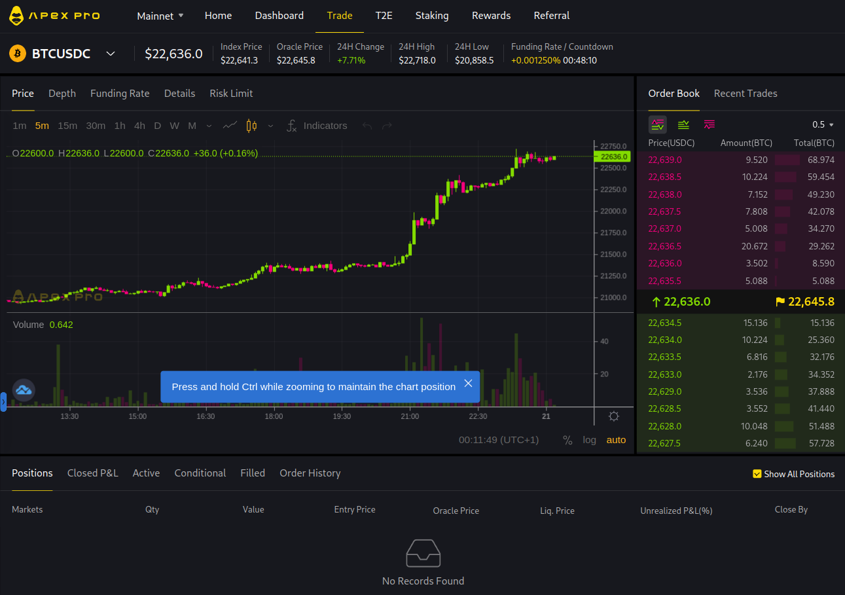
Task: Open the Mainnet network dropdown
Action: [160, 16]
